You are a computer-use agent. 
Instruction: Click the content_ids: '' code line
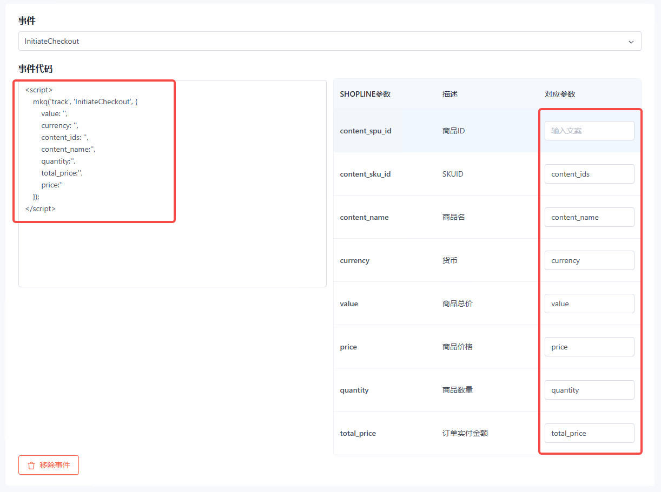[65, 137]
